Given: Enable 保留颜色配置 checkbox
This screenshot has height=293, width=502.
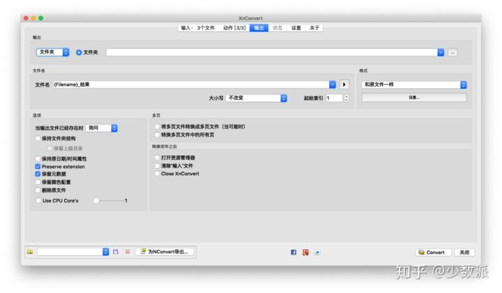Looking at the screenshot, I should pos(38,182).
